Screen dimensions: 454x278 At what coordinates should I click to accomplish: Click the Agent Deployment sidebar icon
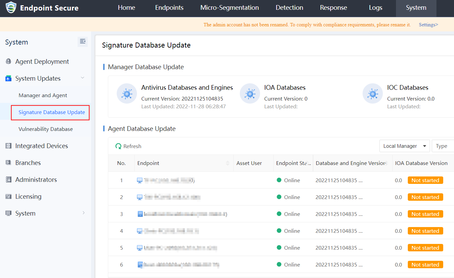[9, 61]
